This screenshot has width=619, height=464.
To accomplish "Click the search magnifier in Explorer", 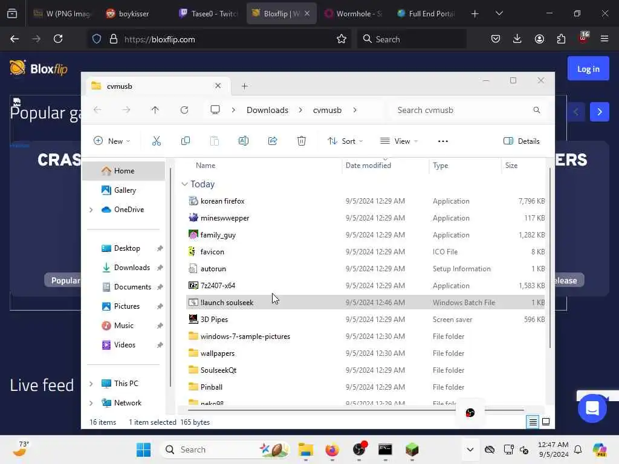I will tap(536, 110).
